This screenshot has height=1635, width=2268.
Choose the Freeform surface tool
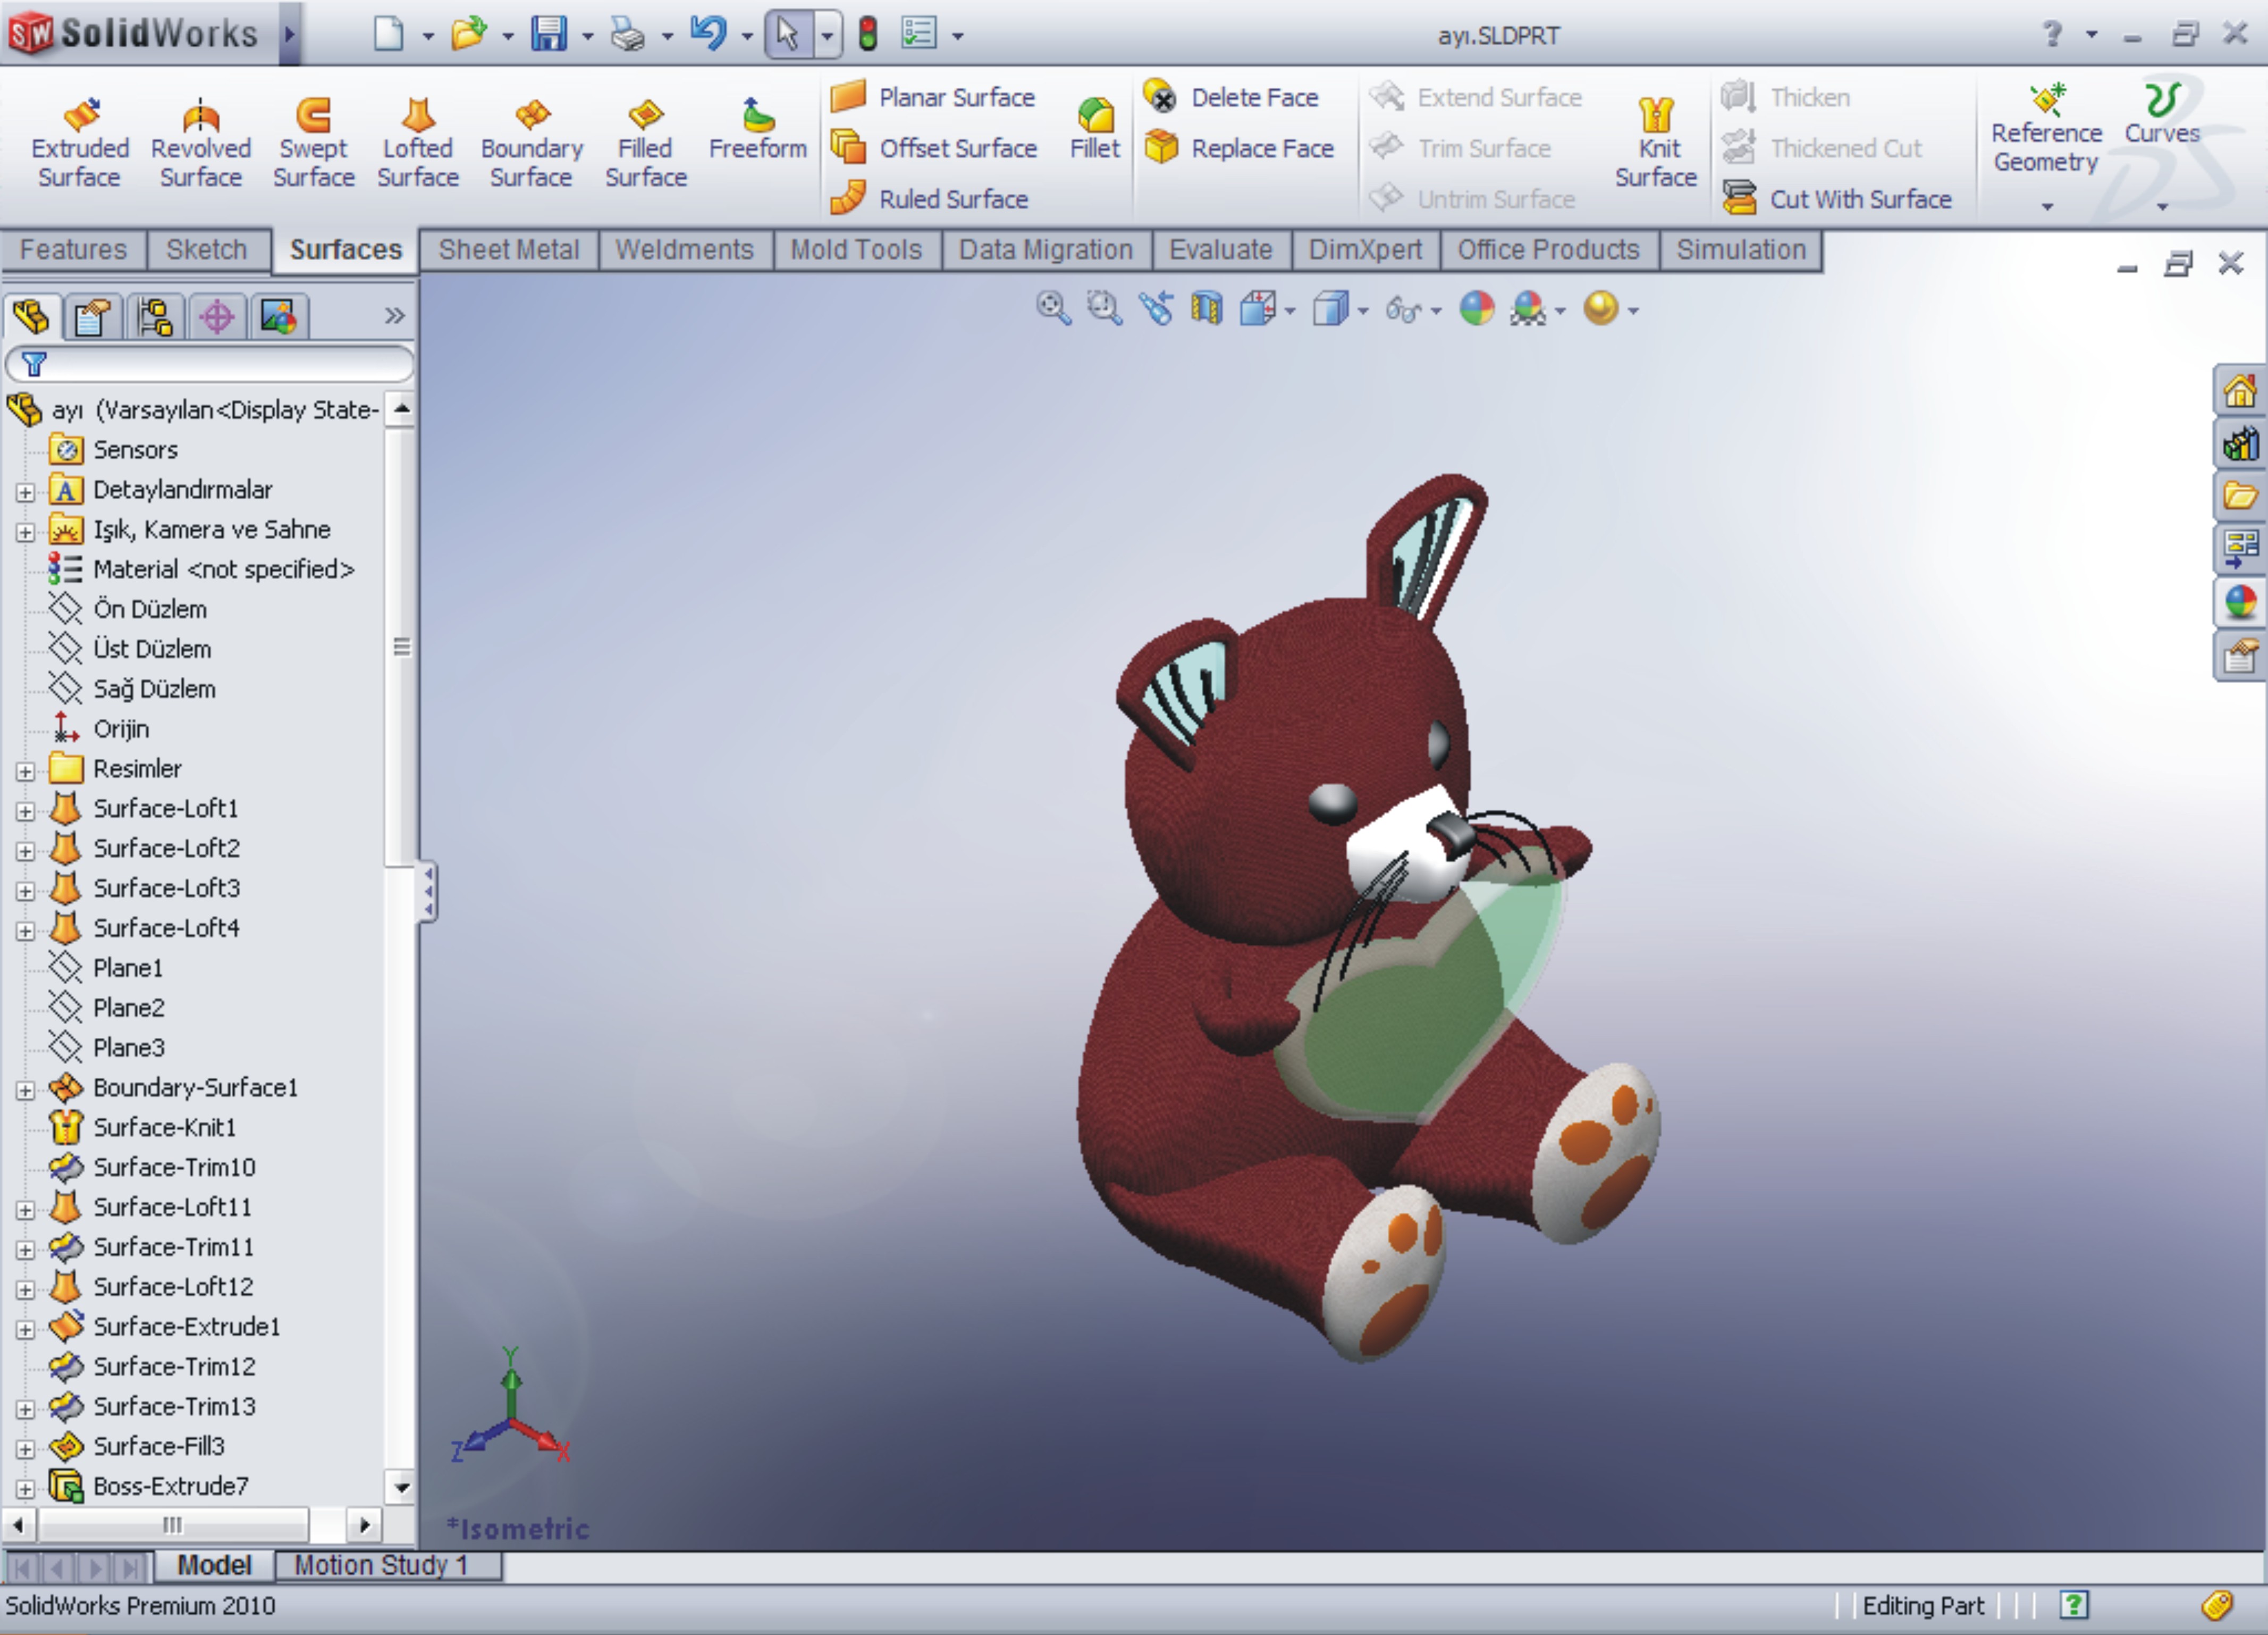757,130
